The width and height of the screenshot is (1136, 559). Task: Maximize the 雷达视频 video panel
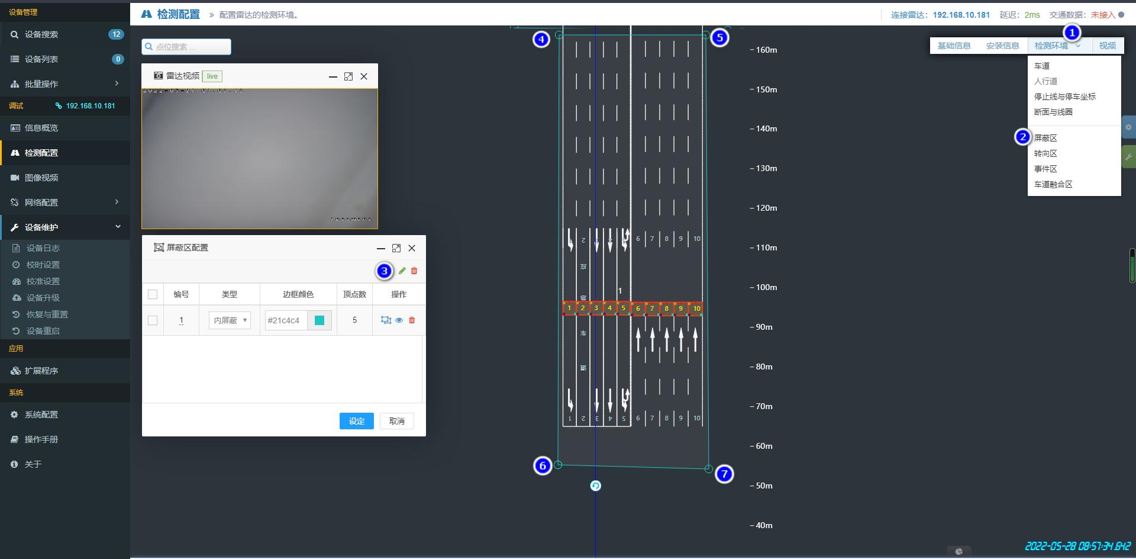[348, 76]
